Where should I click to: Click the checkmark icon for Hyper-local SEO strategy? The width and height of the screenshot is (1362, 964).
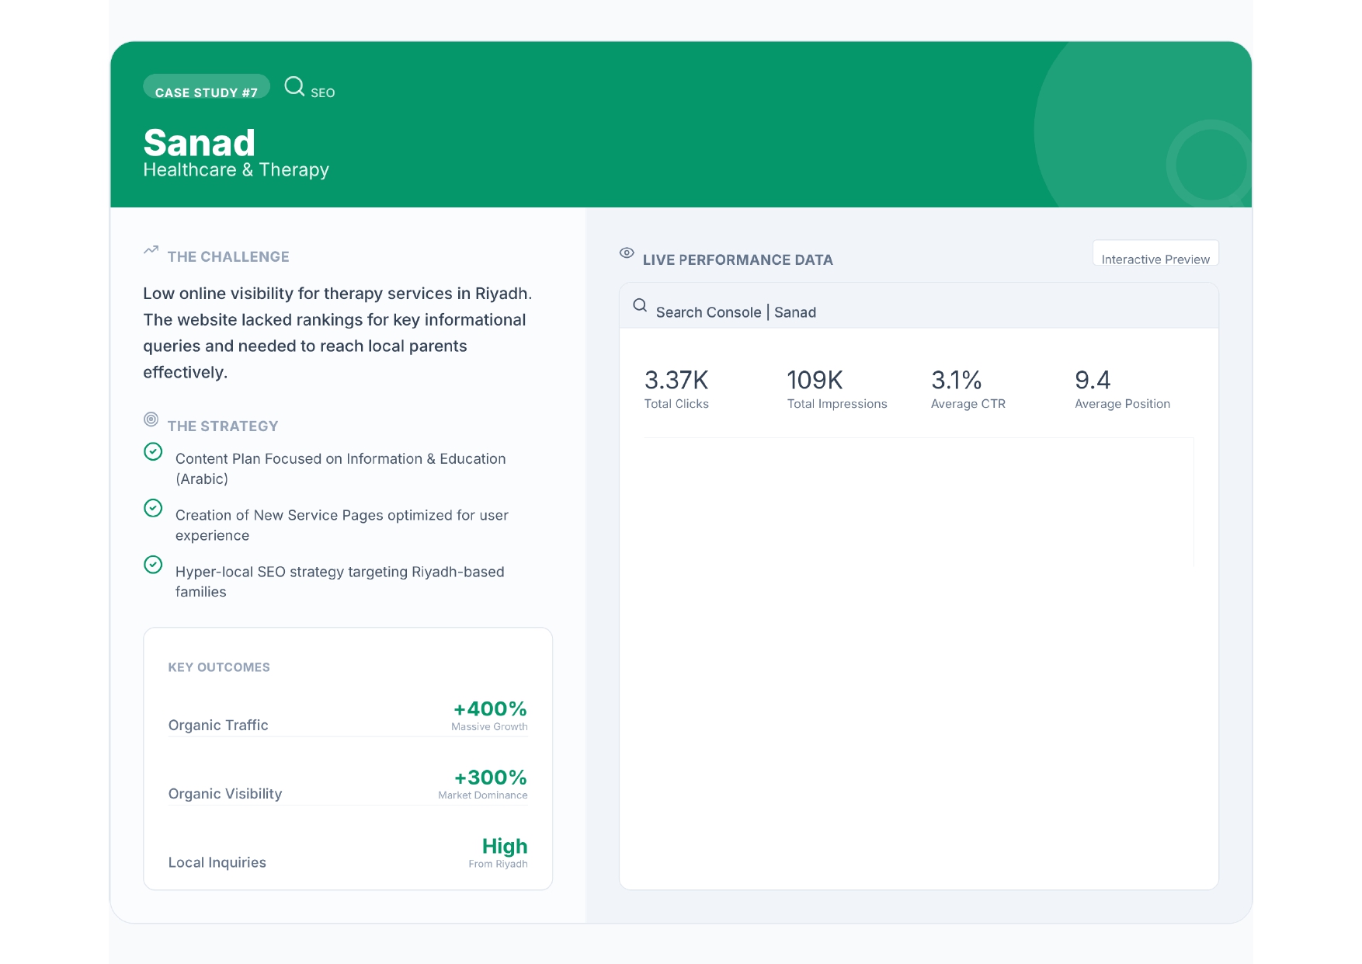[153, 565]
